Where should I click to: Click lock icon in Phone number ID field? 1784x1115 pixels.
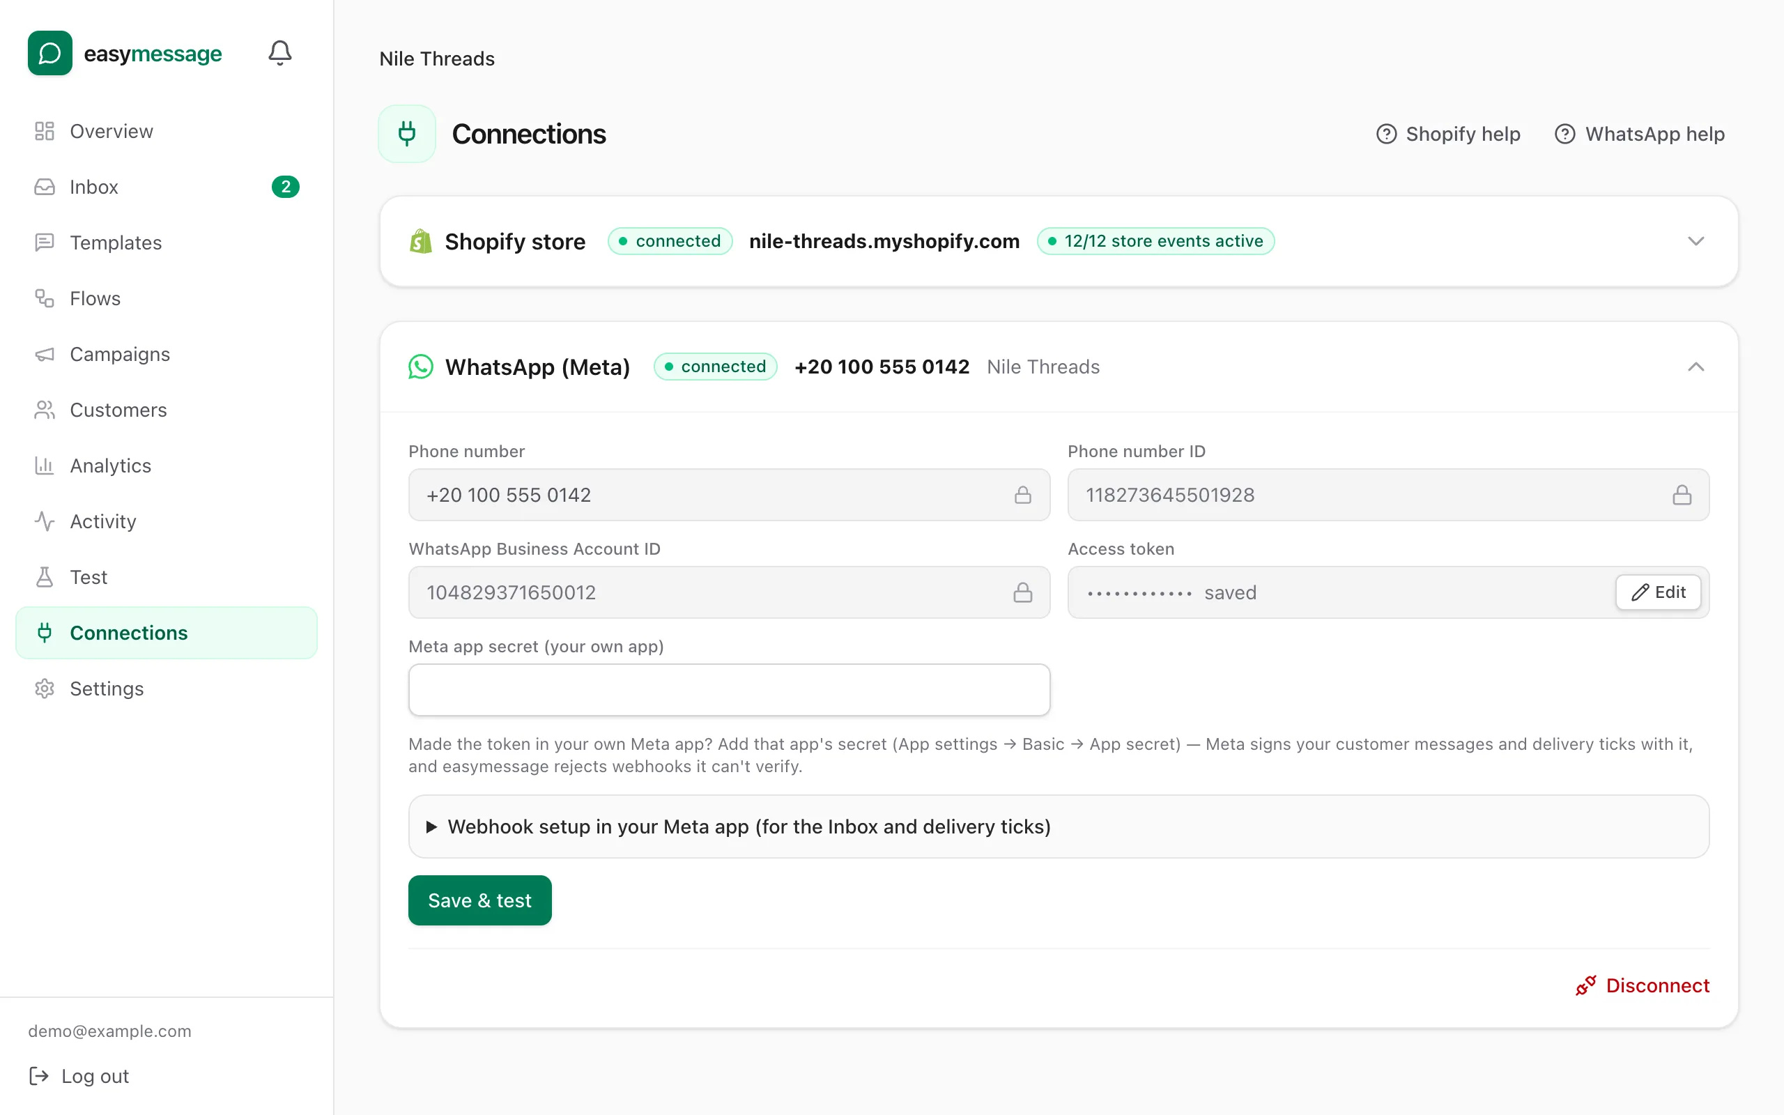[x=1682, y=495]
